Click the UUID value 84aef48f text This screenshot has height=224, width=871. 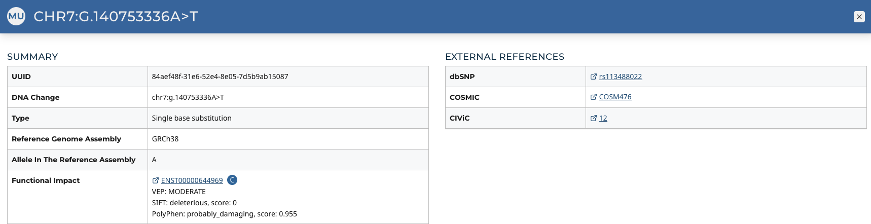[220, 77]
